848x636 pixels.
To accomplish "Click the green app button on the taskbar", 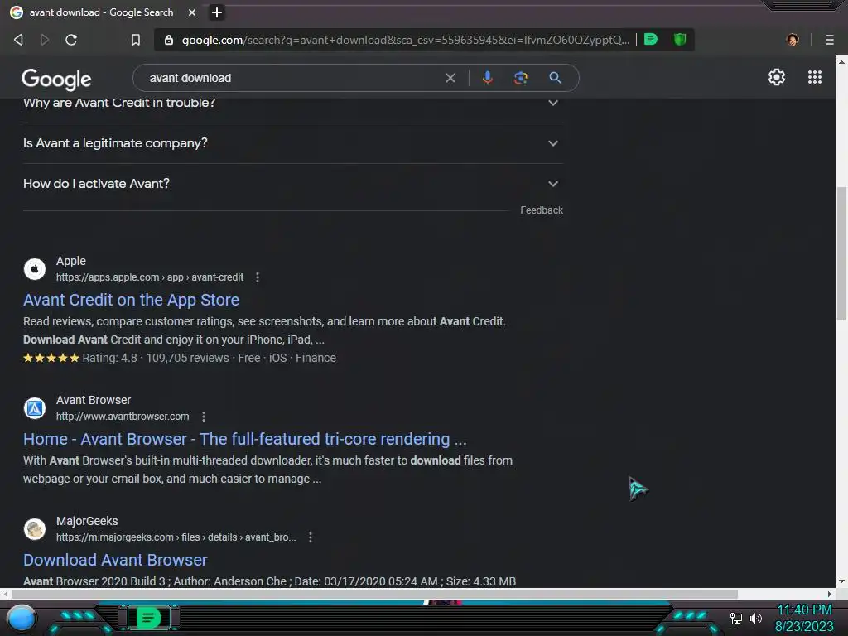I will coord(148,618).
